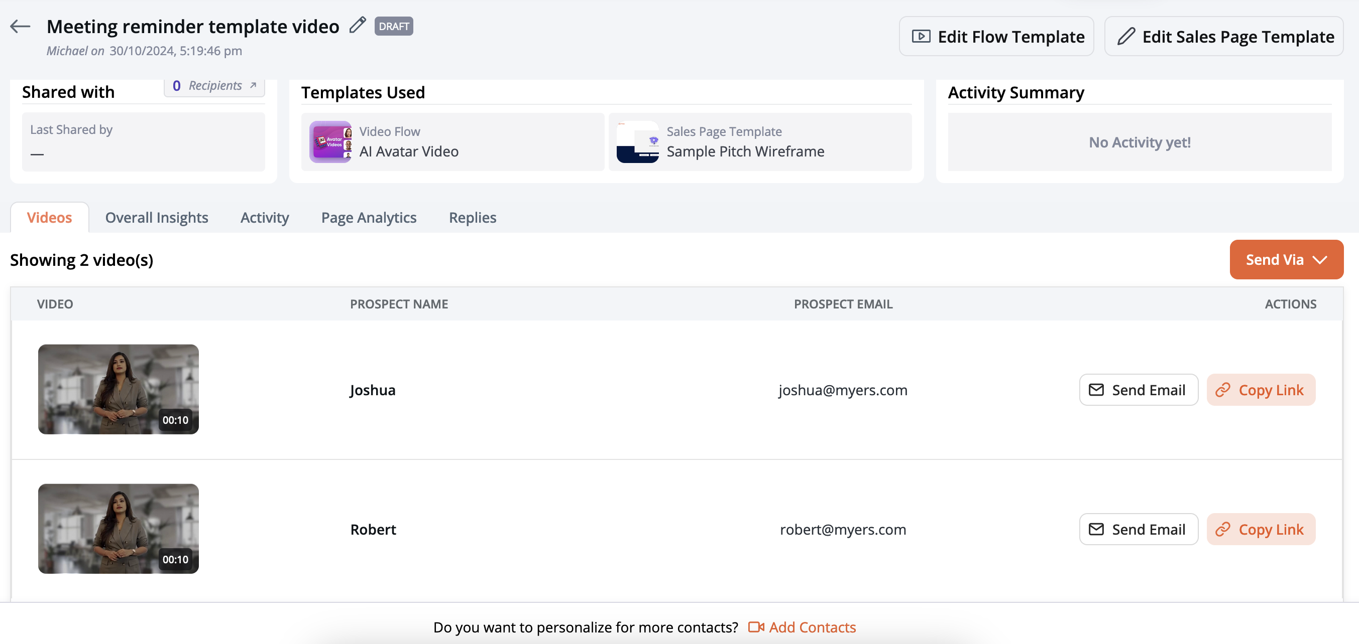
Task: Click Sample Pitch Wireframe template thumbnail
Action: coord(637,142)
